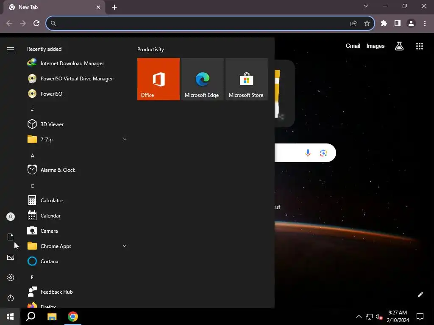The height and width of the screenshot is (325, 434).
Task: Click the Productivity group heading
Action: pos(150,50)
